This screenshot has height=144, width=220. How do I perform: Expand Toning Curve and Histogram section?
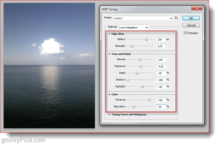109,114
